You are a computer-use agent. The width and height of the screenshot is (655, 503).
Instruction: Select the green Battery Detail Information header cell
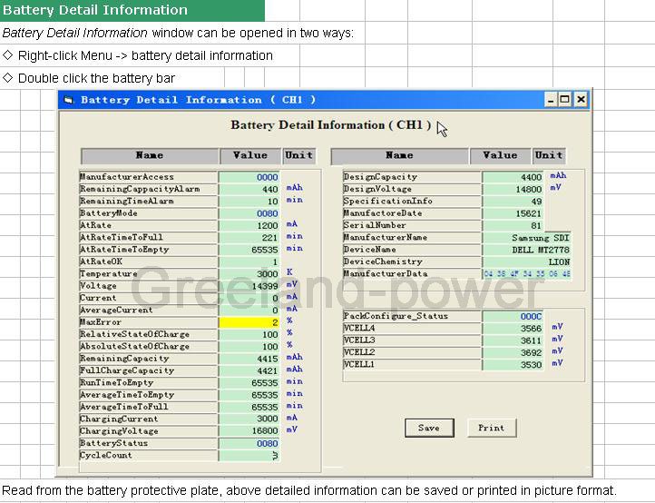[x=132, y=11]
